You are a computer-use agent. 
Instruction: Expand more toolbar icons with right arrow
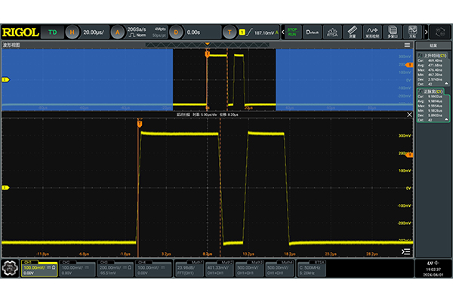click(426, 32)
